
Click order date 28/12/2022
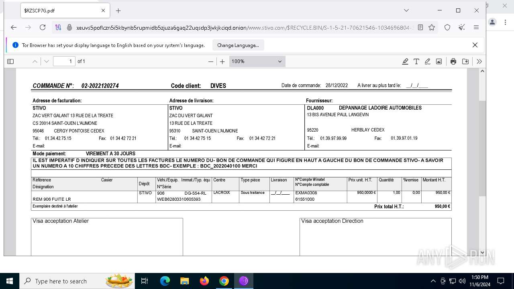click(337, 85)
